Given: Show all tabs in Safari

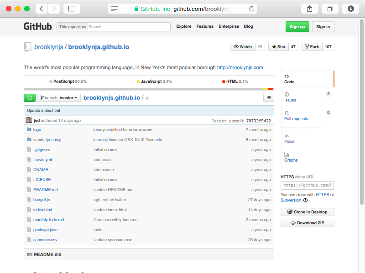Looking at the screenshot, I should coord(330,9).
